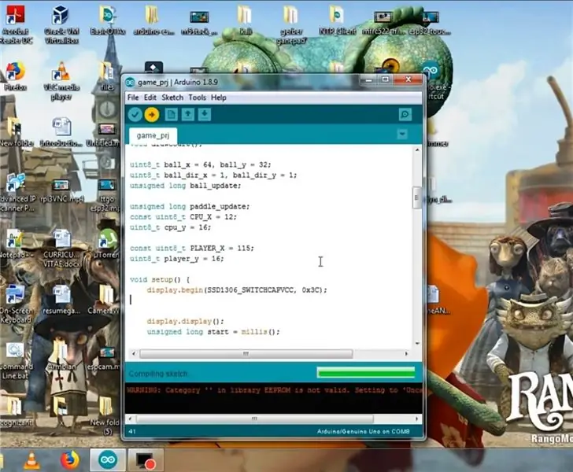Viewport: 573px width, 472px height.
Task: Click the console horizontal scrollbar right arrow
Action: (416, 419)
